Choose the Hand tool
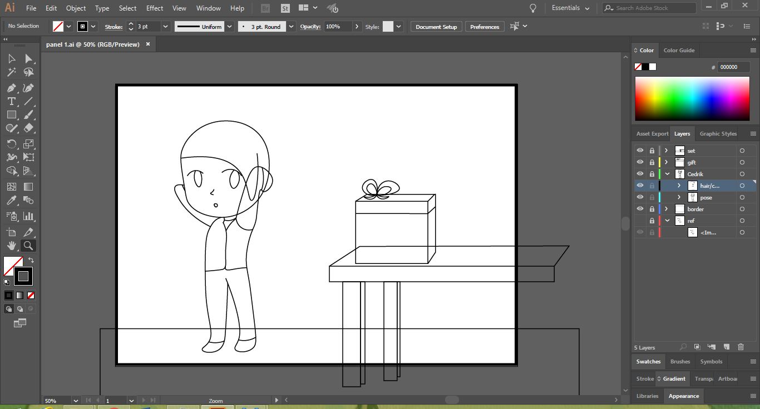This screenshot has height=409, width=760. 11,246
